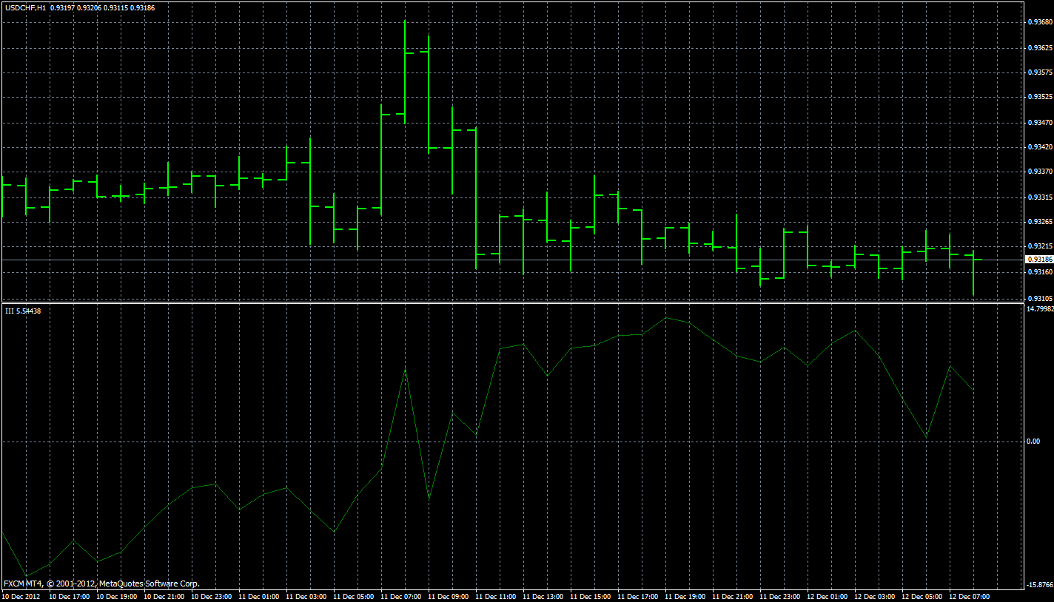Image resolution: width=1054 pixels, height=602 pixels.
Task: Click the 0.93525 price scale label
Action: pos(1040,97)
